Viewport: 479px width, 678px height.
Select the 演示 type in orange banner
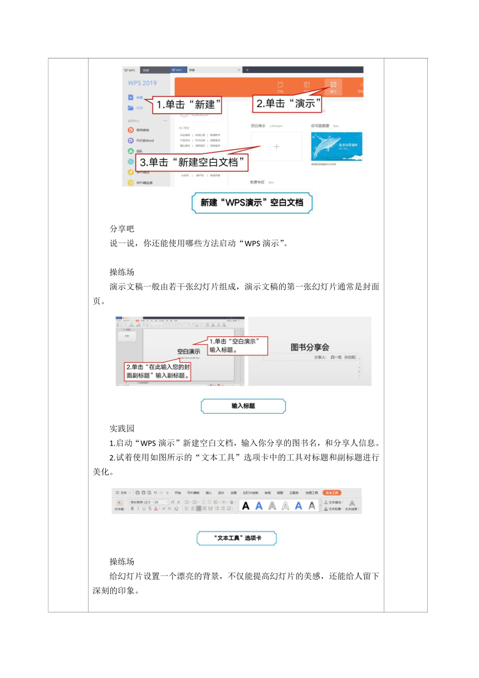pos(333,87)
